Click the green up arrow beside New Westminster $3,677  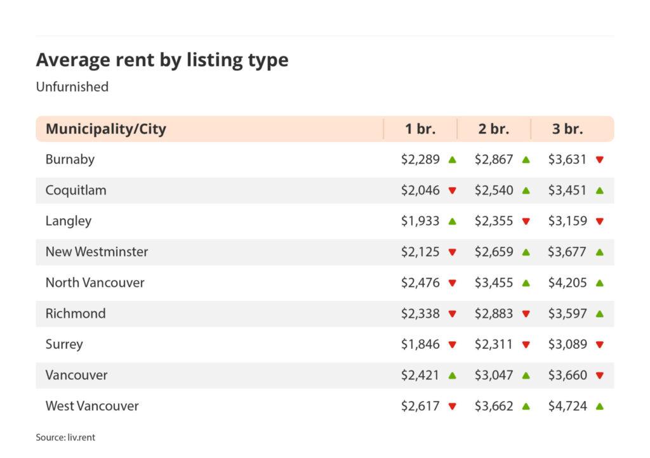tap(599, 252)
